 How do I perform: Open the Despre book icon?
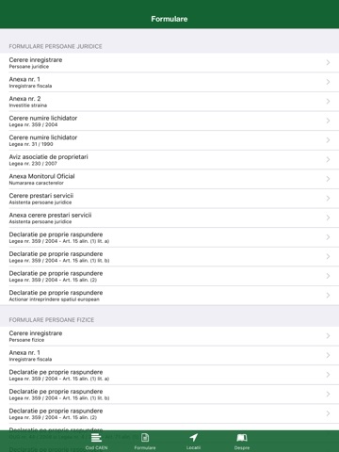(242, 438)
